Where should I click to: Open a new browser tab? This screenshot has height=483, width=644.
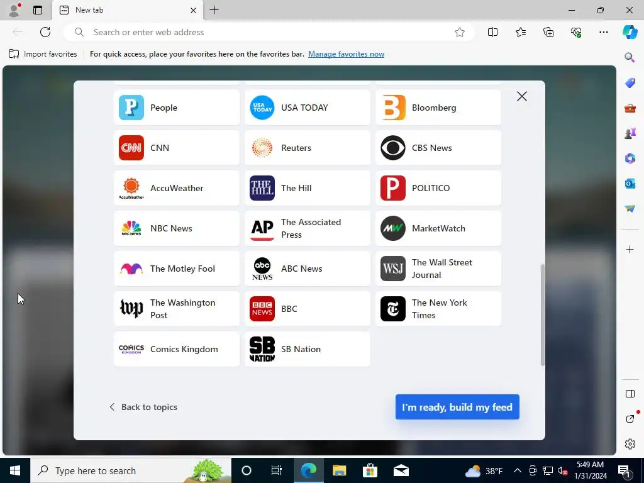[x=214, y=10]
